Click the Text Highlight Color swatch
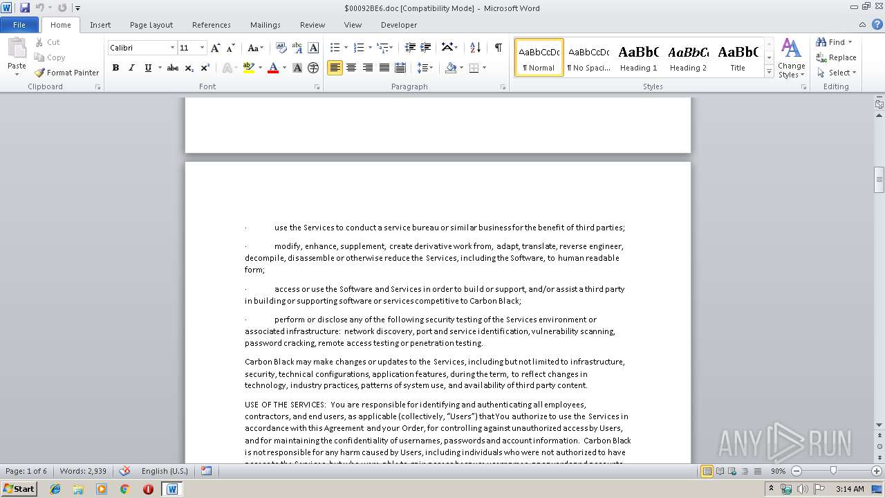The image size is (885, 498). pos(248,68)
